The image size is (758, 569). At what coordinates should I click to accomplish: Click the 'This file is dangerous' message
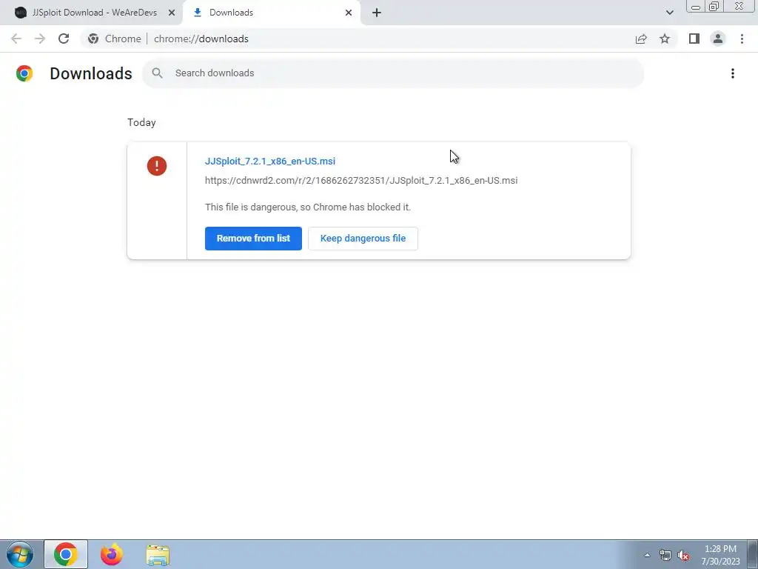pos(308,207)
